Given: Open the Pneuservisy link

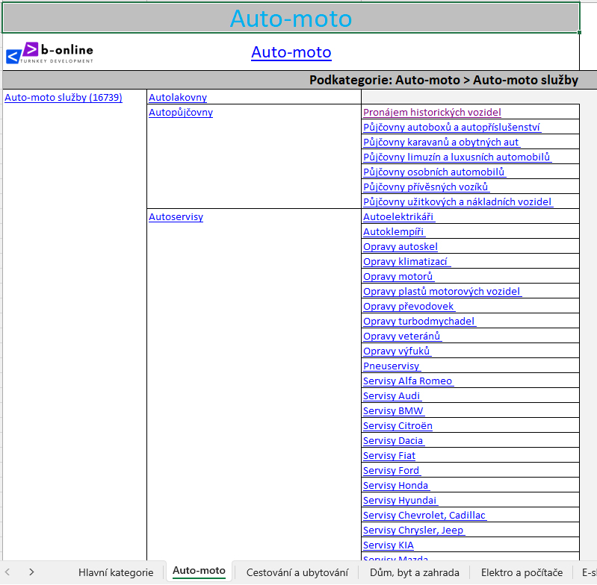Looking at the screenshot, I should pyautogui.click(x=391, y=366).
